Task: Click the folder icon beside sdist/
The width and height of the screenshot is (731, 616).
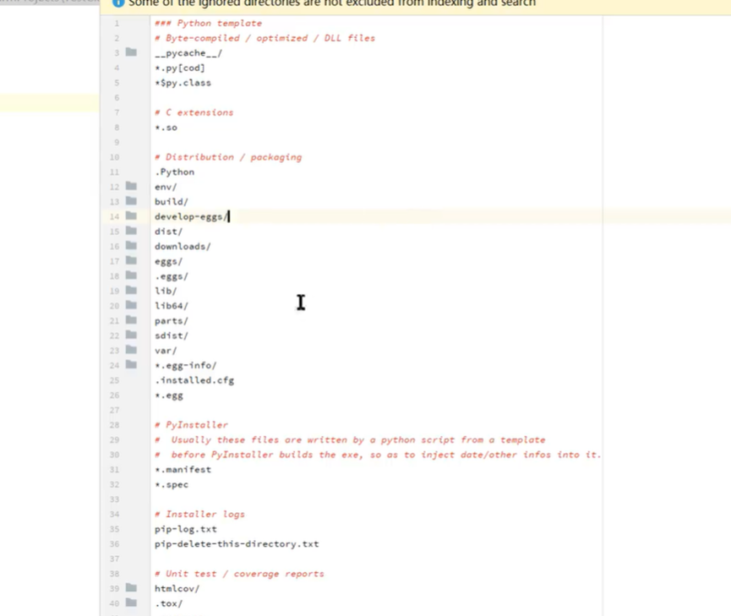Action: click(132, 335)
